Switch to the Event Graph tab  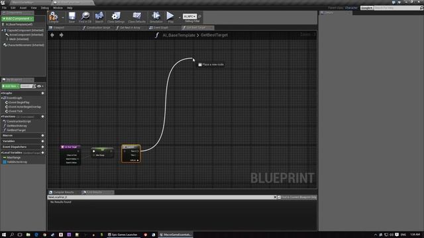point(164,28)
